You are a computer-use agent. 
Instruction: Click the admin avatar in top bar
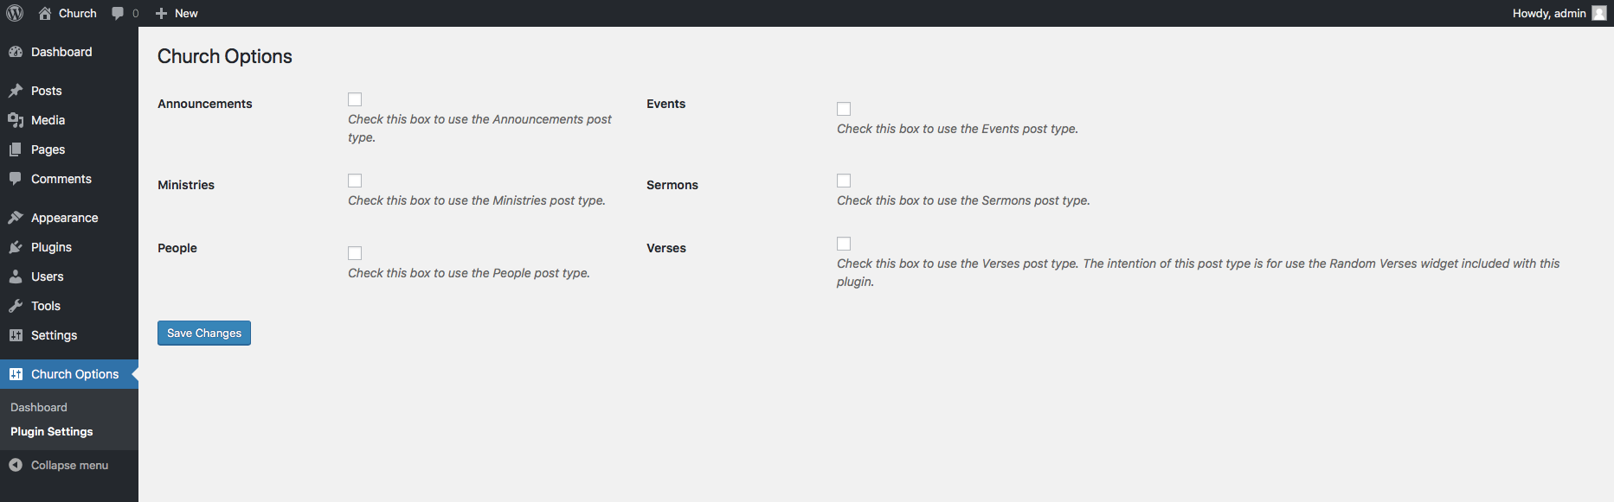1599,13
